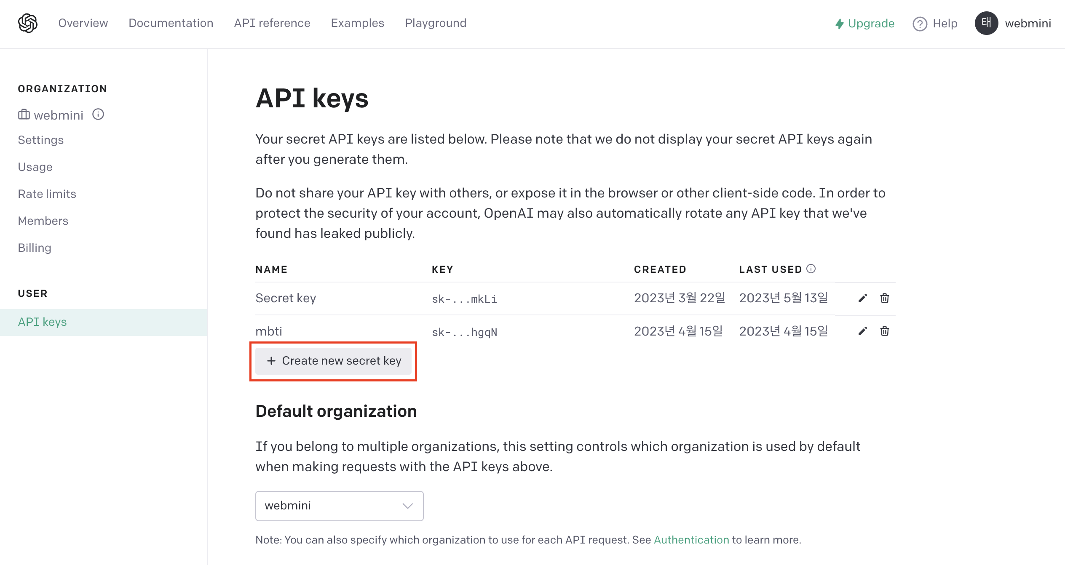Screen dimensions: 1065x565
Task: Follow the Authentication link
Action: coord(691,540)
